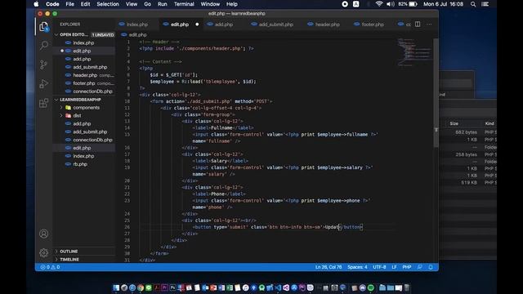The width and height of the screenshot is (523, 294).
Task: Change file encoding UTF-8
Action: (379, 267)
